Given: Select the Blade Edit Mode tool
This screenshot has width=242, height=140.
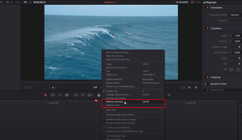Looking at the screenshot, I should (67, 95).
